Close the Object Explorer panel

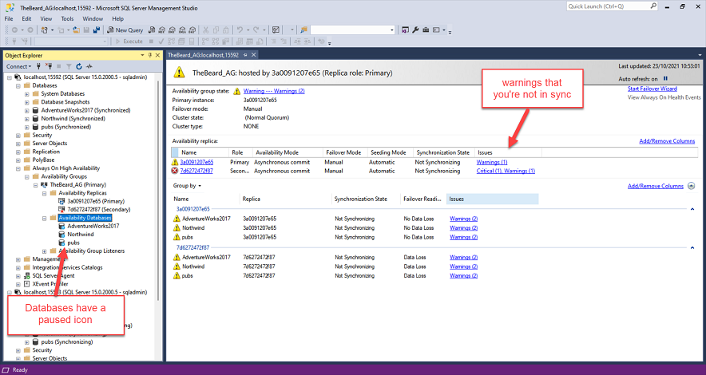tap(157, 55)
